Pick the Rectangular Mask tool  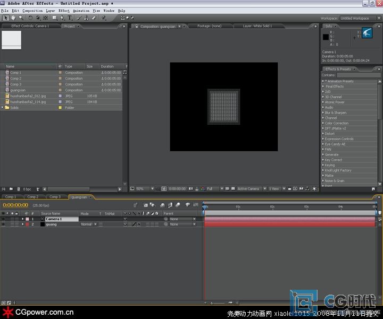[54, 18]
